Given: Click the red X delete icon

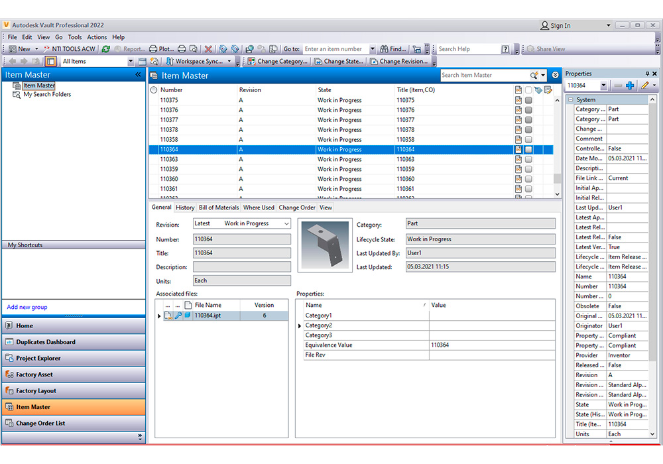Looking at the screenshot, I should tap(208, 49).
